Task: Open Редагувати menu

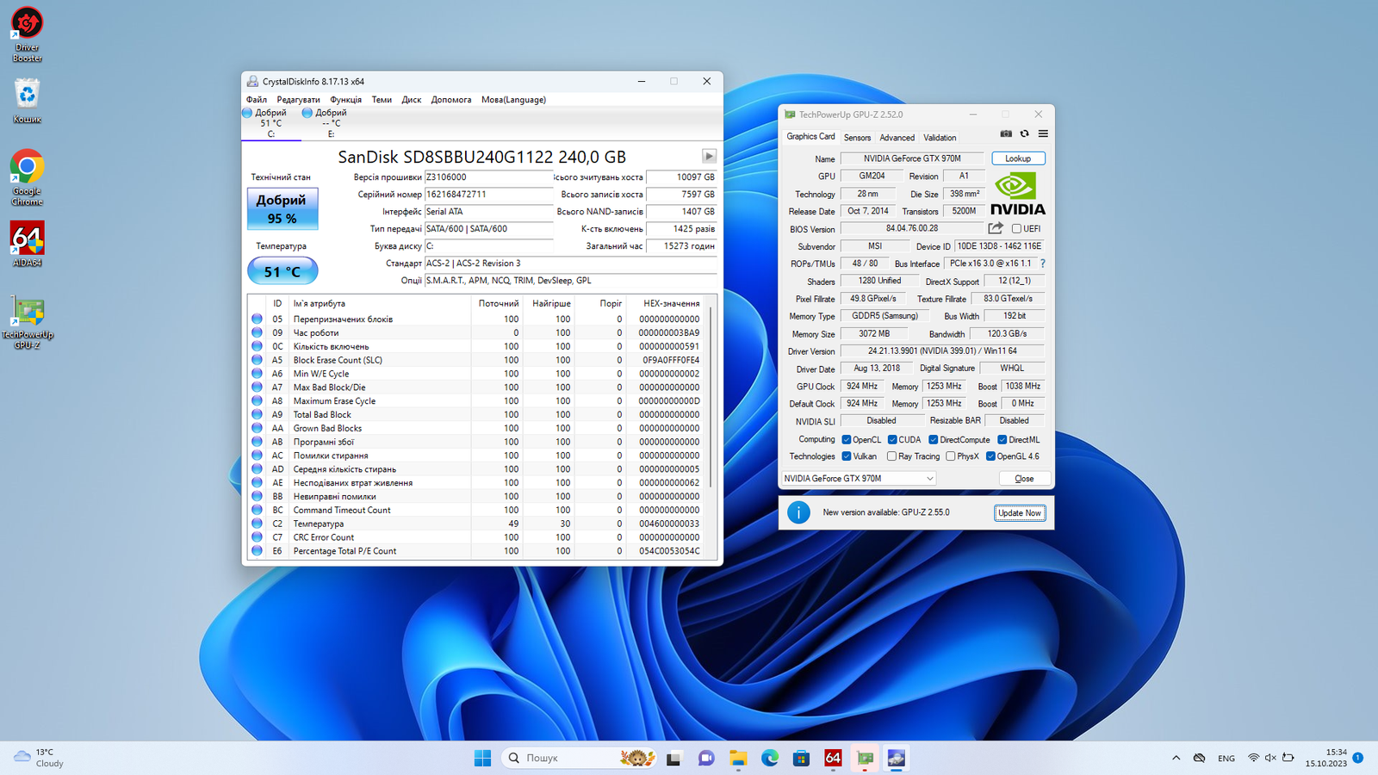Action: (x=298, y=100)
